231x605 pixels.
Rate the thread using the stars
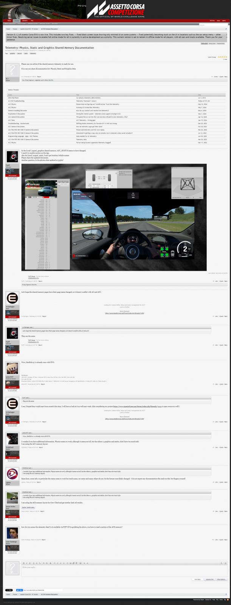222,57
